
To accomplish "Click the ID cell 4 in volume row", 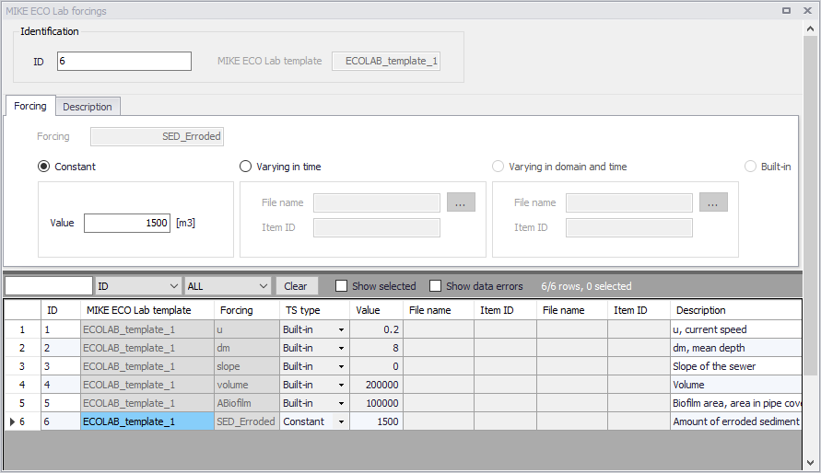I will pos(61,386).
